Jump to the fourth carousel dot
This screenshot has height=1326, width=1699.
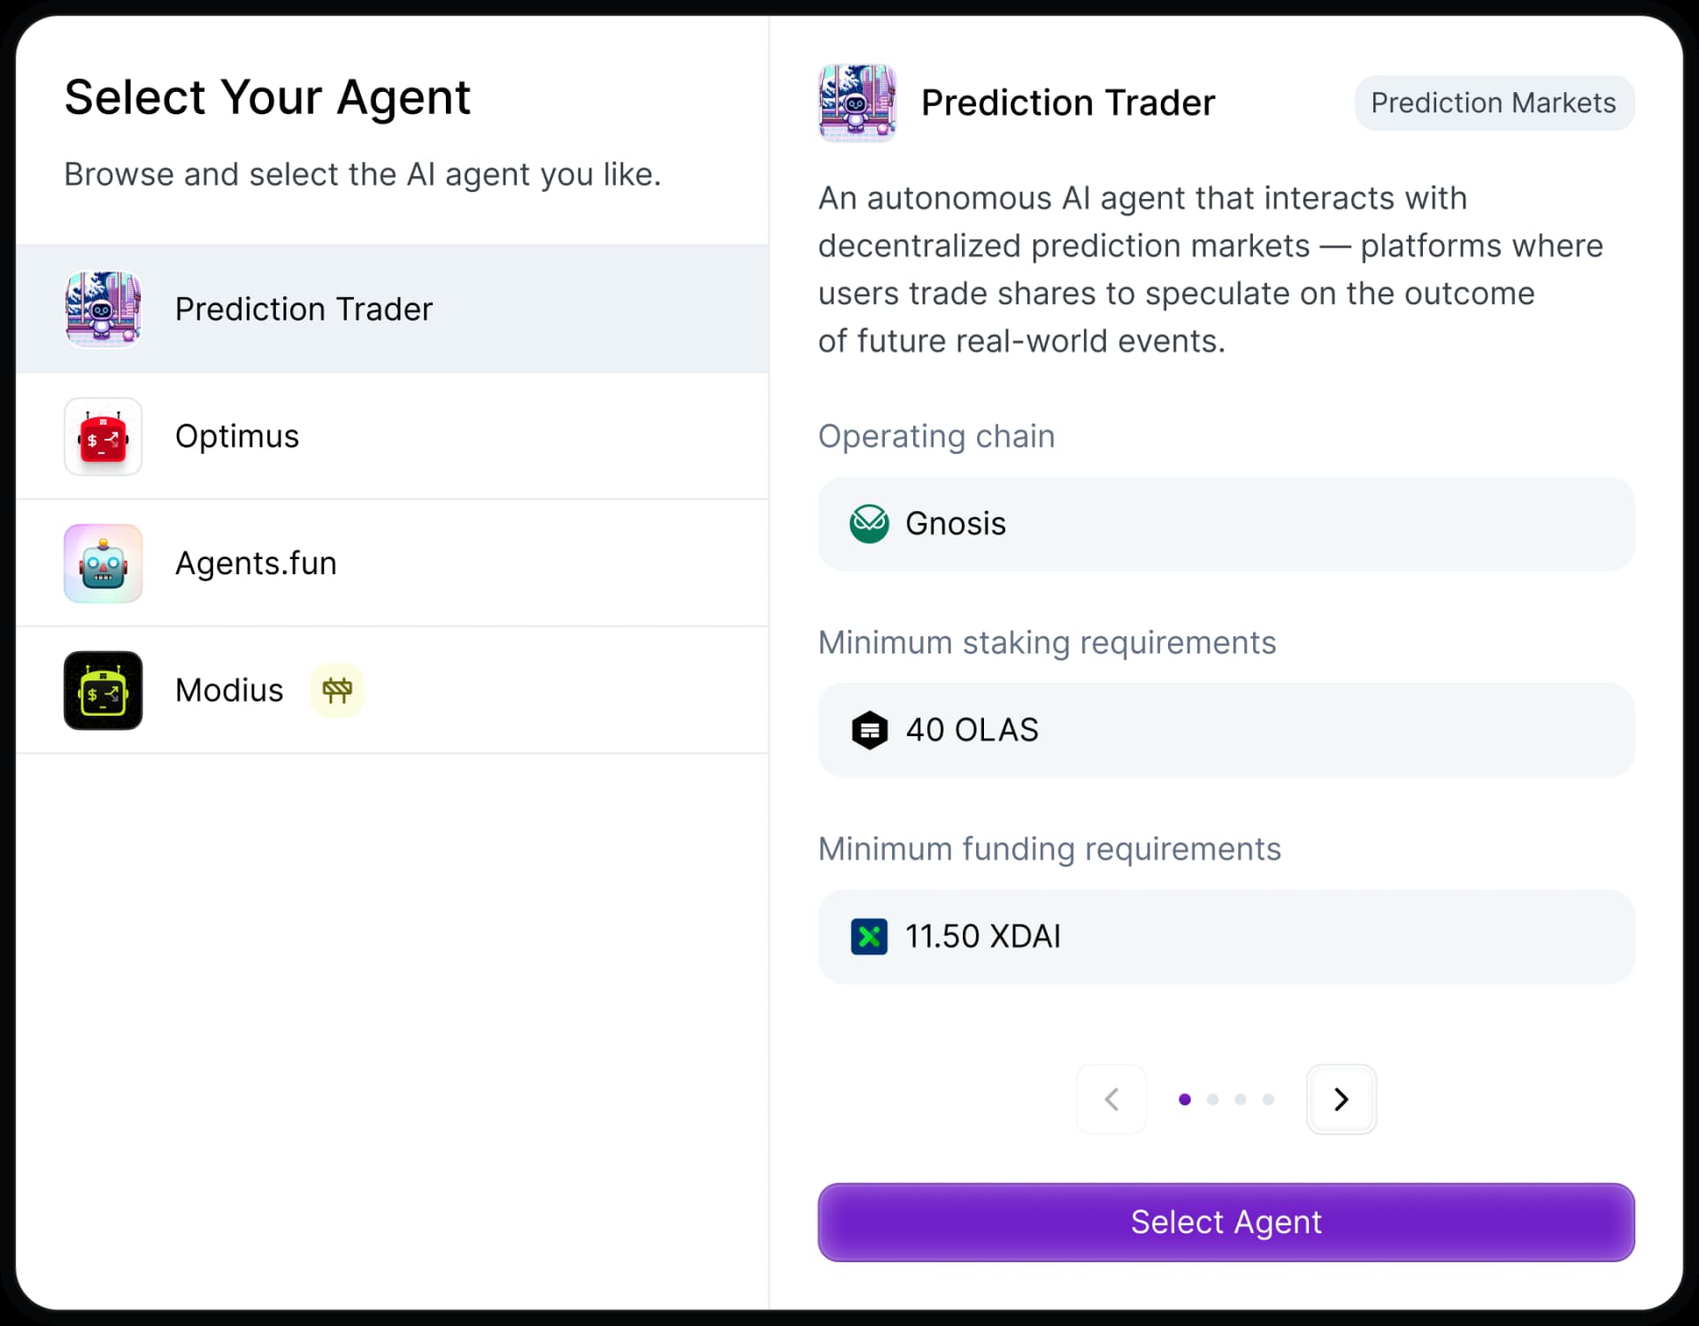(x=1268, y=1099)
